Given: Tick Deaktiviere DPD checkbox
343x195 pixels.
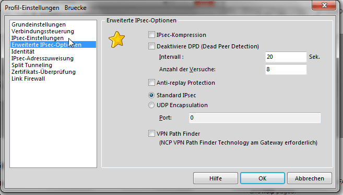Looking at the screenshot, I should 151,46.
